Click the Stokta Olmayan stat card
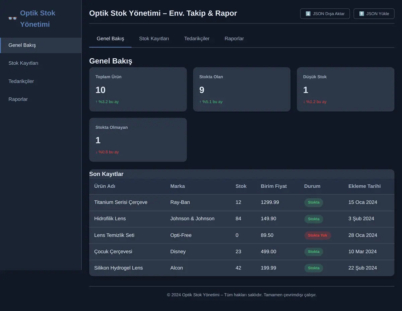The width and height of the screenshot is (402, 311). click(138, 140)
